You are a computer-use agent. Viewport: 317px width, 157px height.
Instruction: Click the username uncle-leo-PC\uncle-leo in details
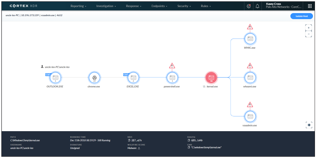tap(22, 148)
